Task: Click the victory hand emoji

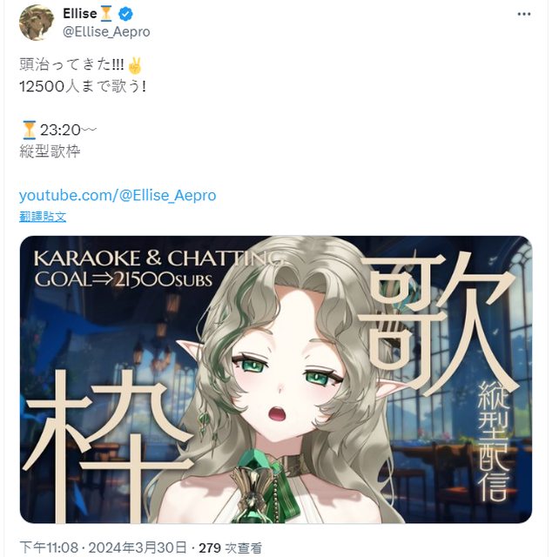Action: tap(135, 65)
